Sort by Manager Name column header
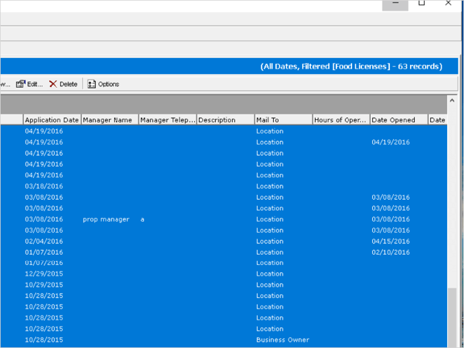464x348 pixels. 110,120
